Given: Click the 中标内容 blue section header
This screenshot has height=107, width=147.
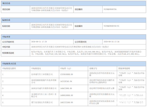Looking at the screenshot, I should [x=73, y=37].
